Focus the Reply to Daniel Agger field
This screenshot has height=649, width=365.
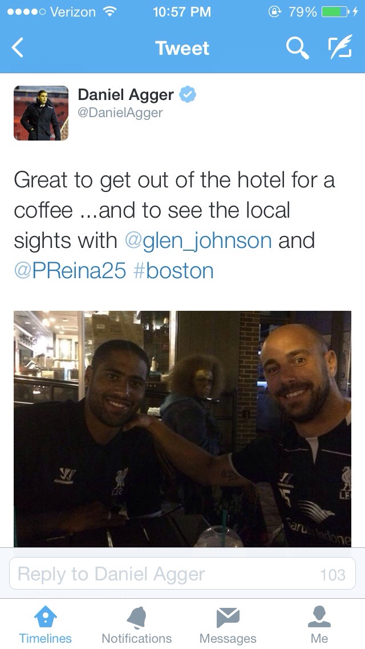coord(182,574)
